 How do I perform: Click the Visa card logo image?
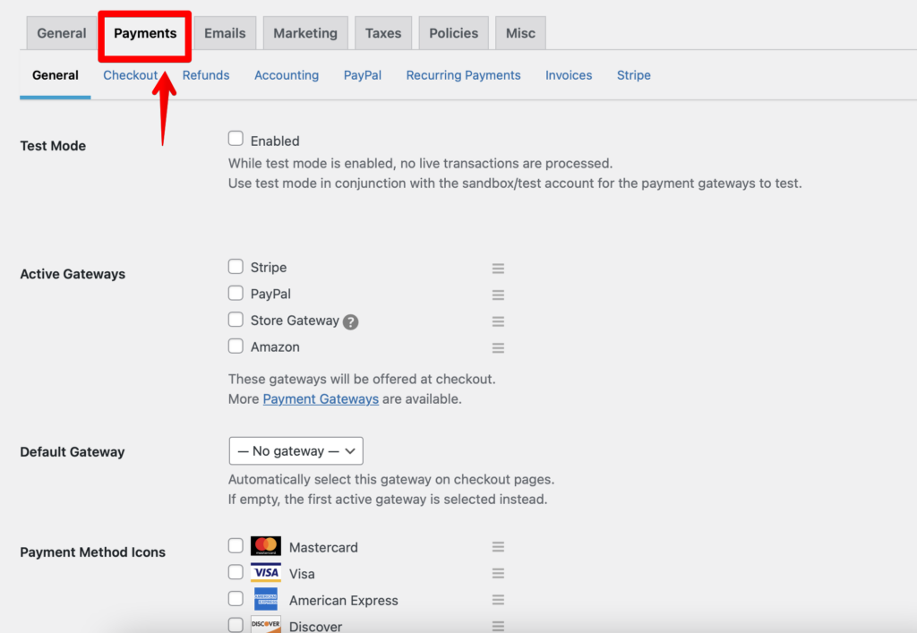tap(266, 573)
